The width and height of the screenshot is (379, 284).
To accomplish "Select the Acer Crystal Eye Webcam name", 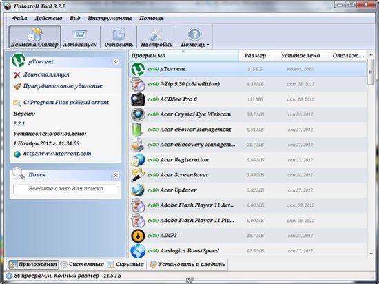I will pyautogui.click(x=196, y=114).
